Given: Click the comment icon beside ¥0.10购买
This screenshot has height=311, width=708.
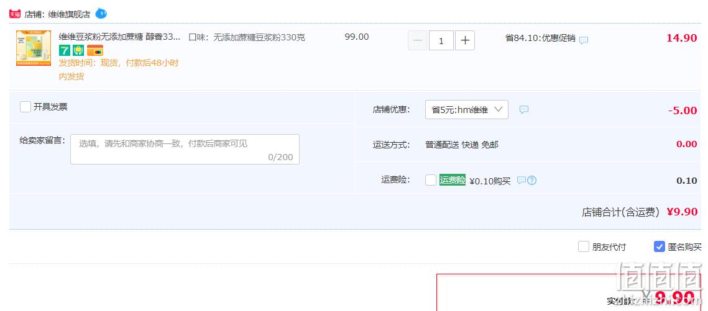Looking at the screenshot, I should 521,180.
